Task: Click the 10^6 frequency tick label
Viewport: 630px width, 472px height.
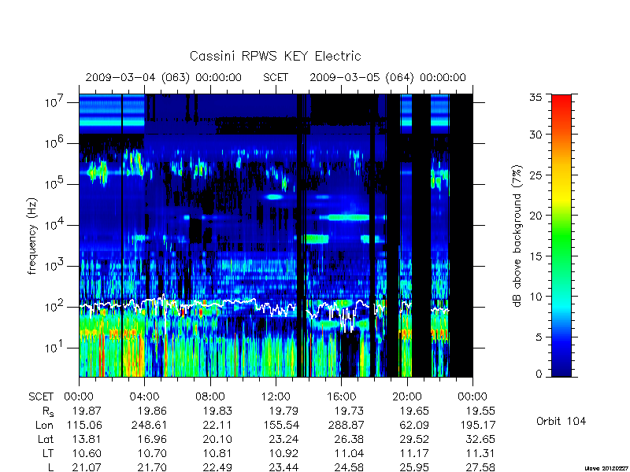Action: pyautogui.click(x=55, y=142)
